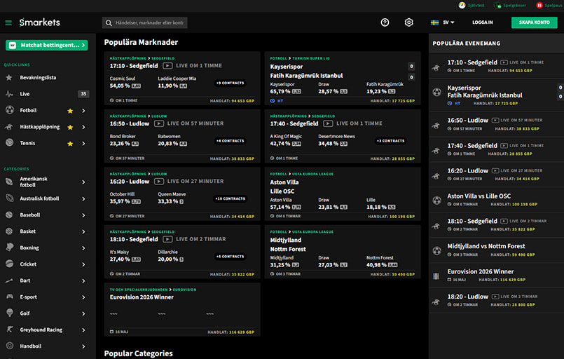
Task: Click the Amerikansk fotboll icon
Action: tap(10, 182)
